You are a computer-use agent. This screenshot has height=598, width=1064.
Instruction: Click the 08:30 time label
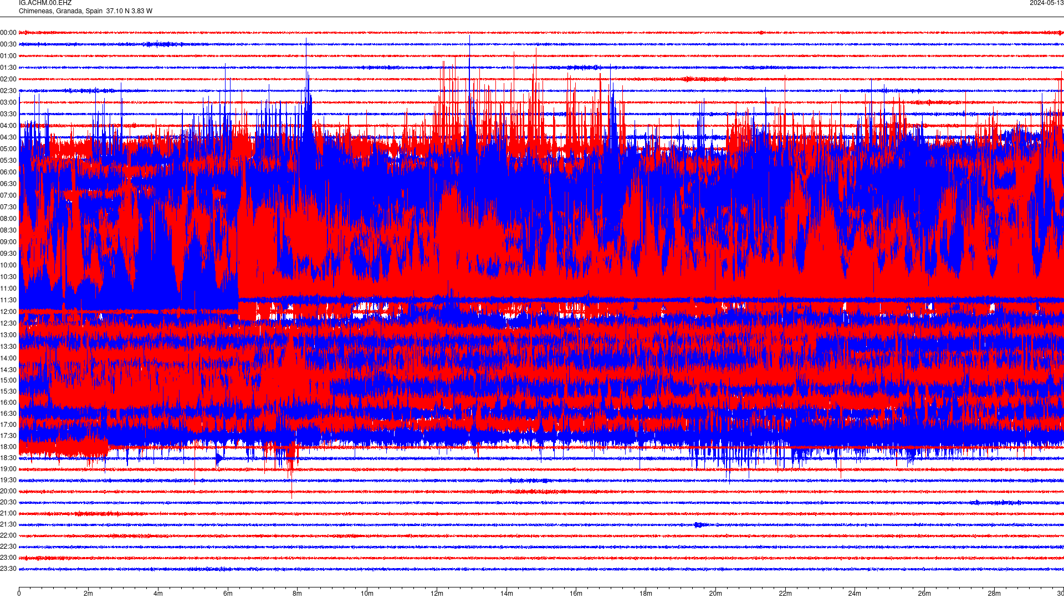pos(8,230)
